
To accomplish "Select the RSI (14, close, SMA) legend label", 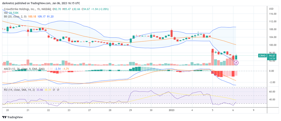I will 19,90.
